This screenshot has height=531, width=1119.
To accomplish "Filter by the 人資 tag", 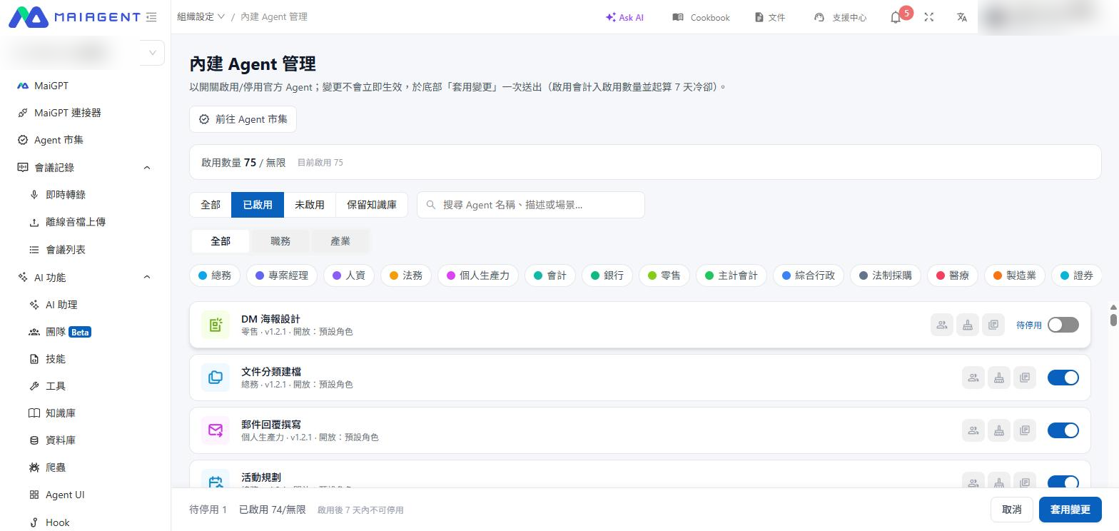I will [349, 275].
